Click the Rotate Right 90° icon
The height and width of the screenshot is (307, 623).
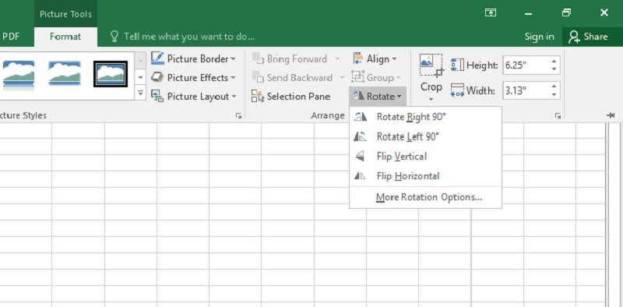coord(360,117)
